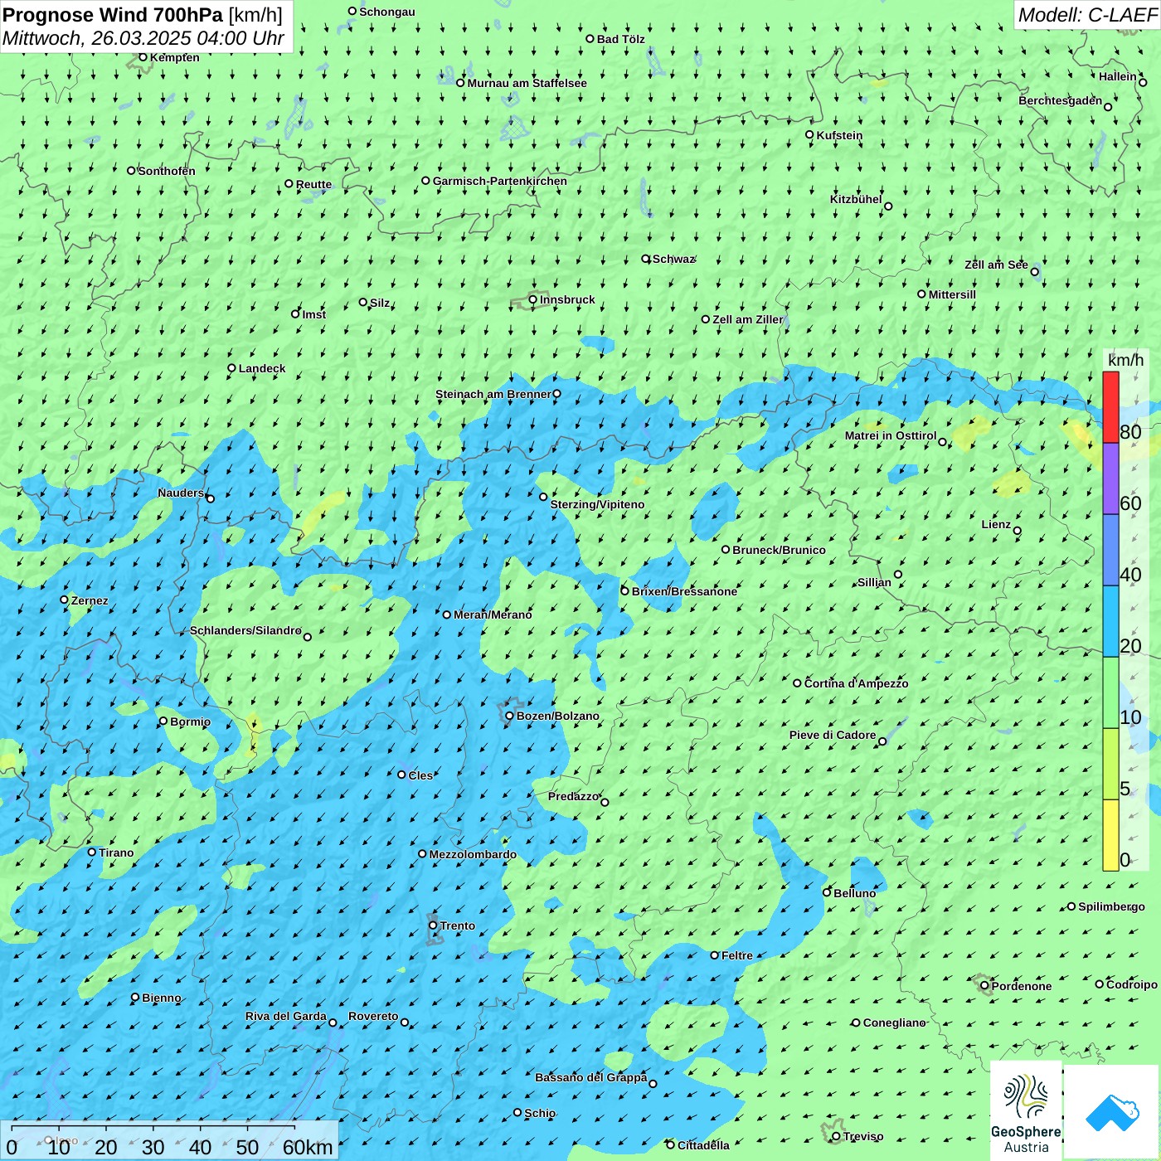Click the Sterzing/Vipiteno label

[597, 504]
